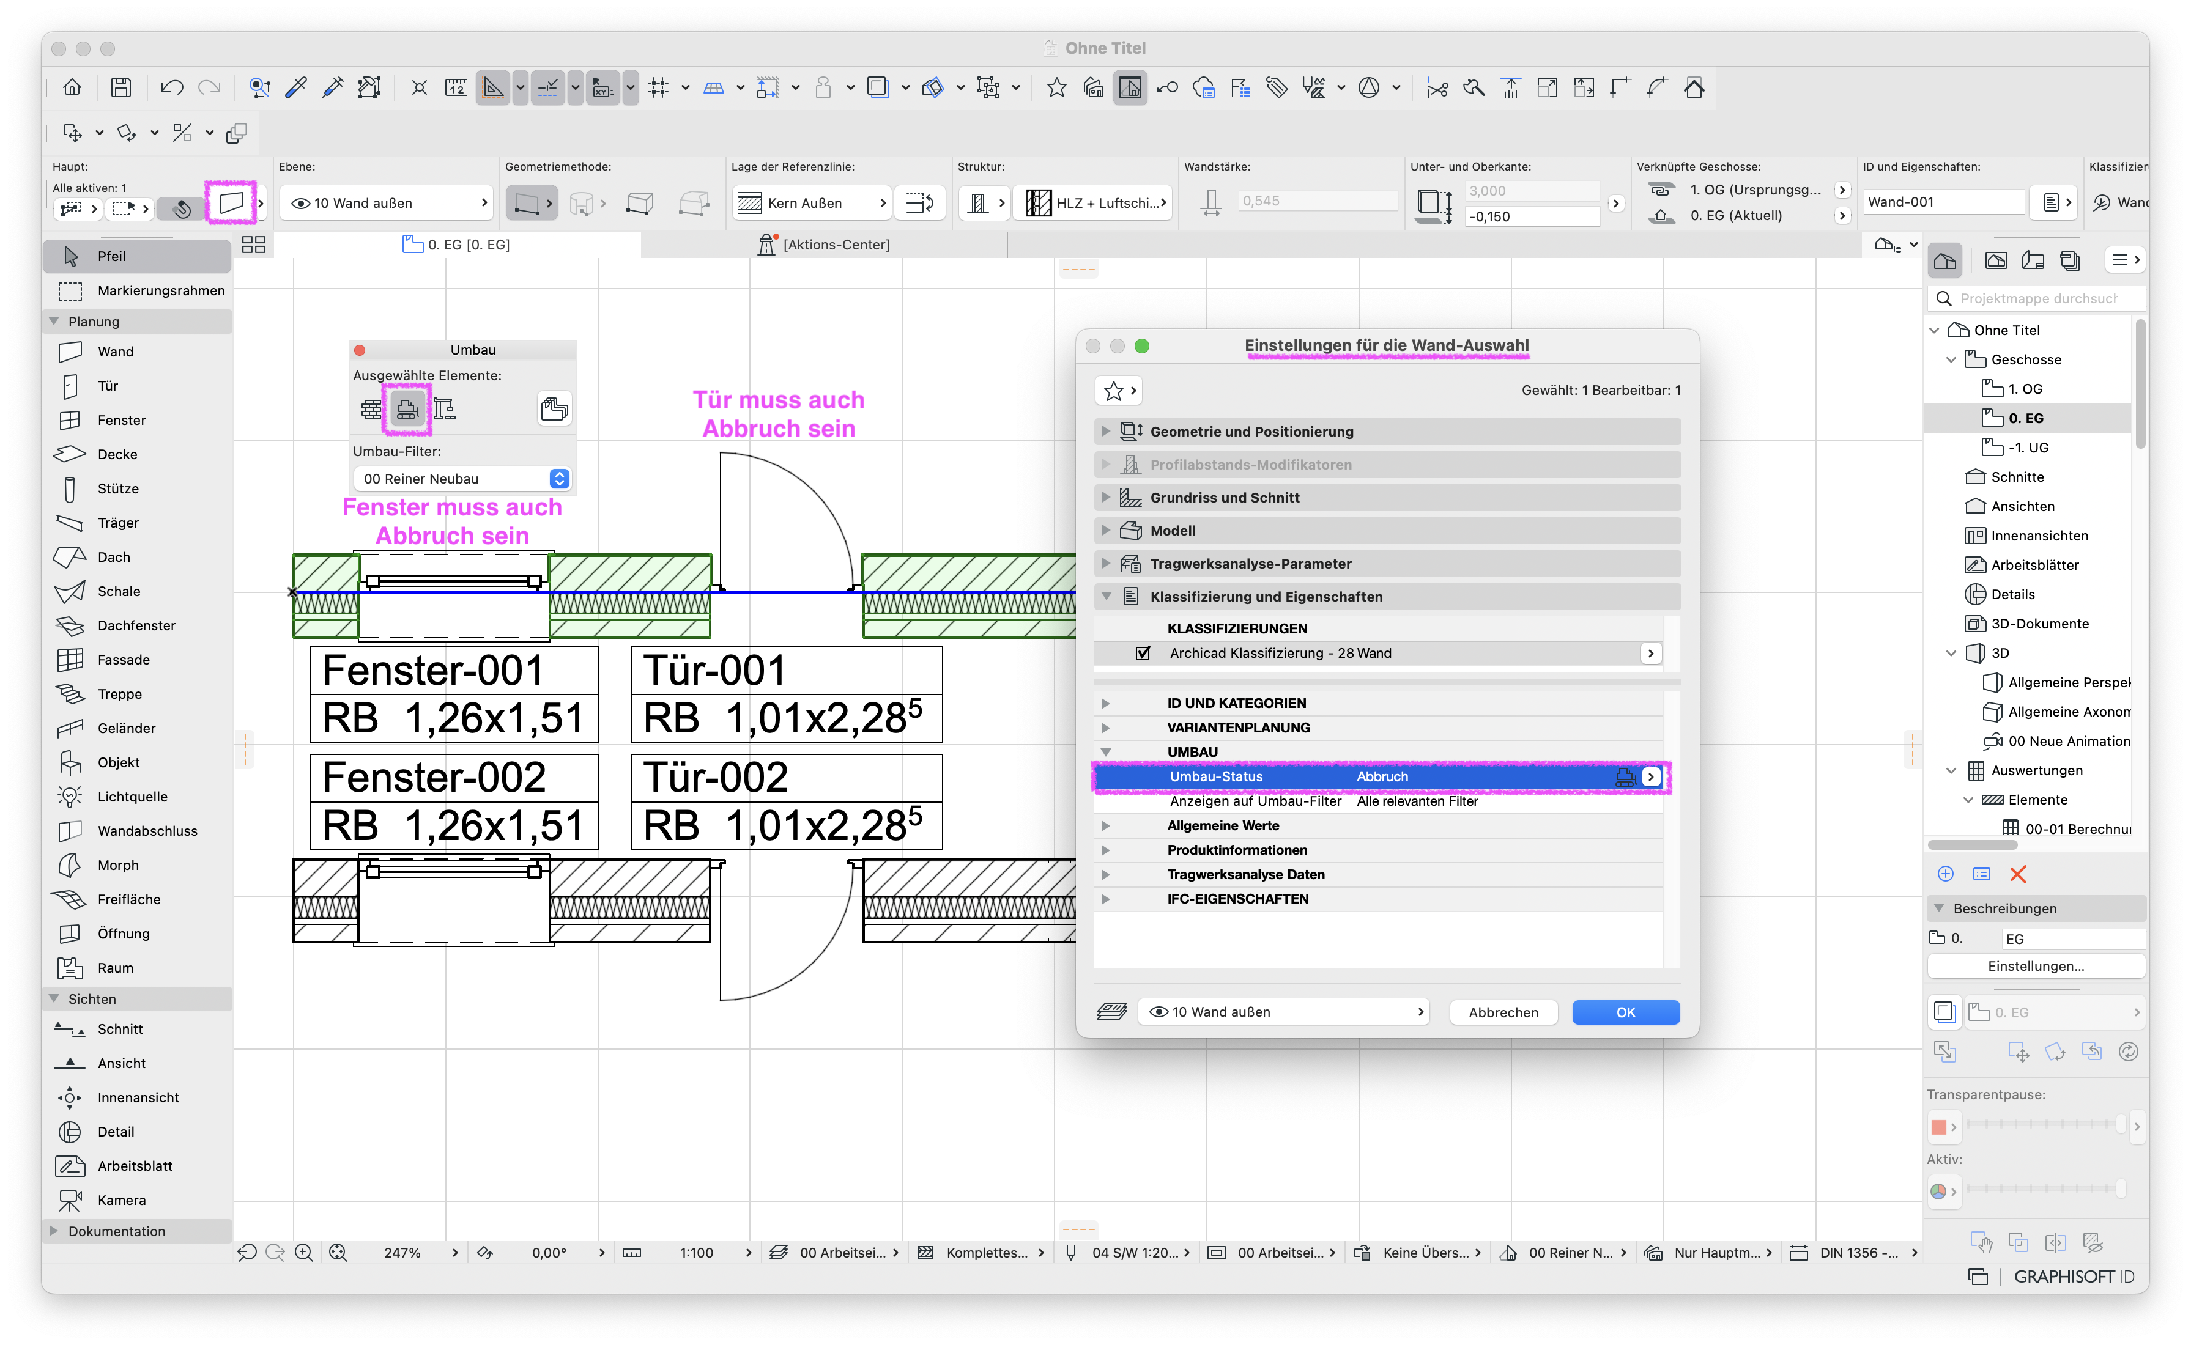Select the Morph tool

tap(137, 864)
